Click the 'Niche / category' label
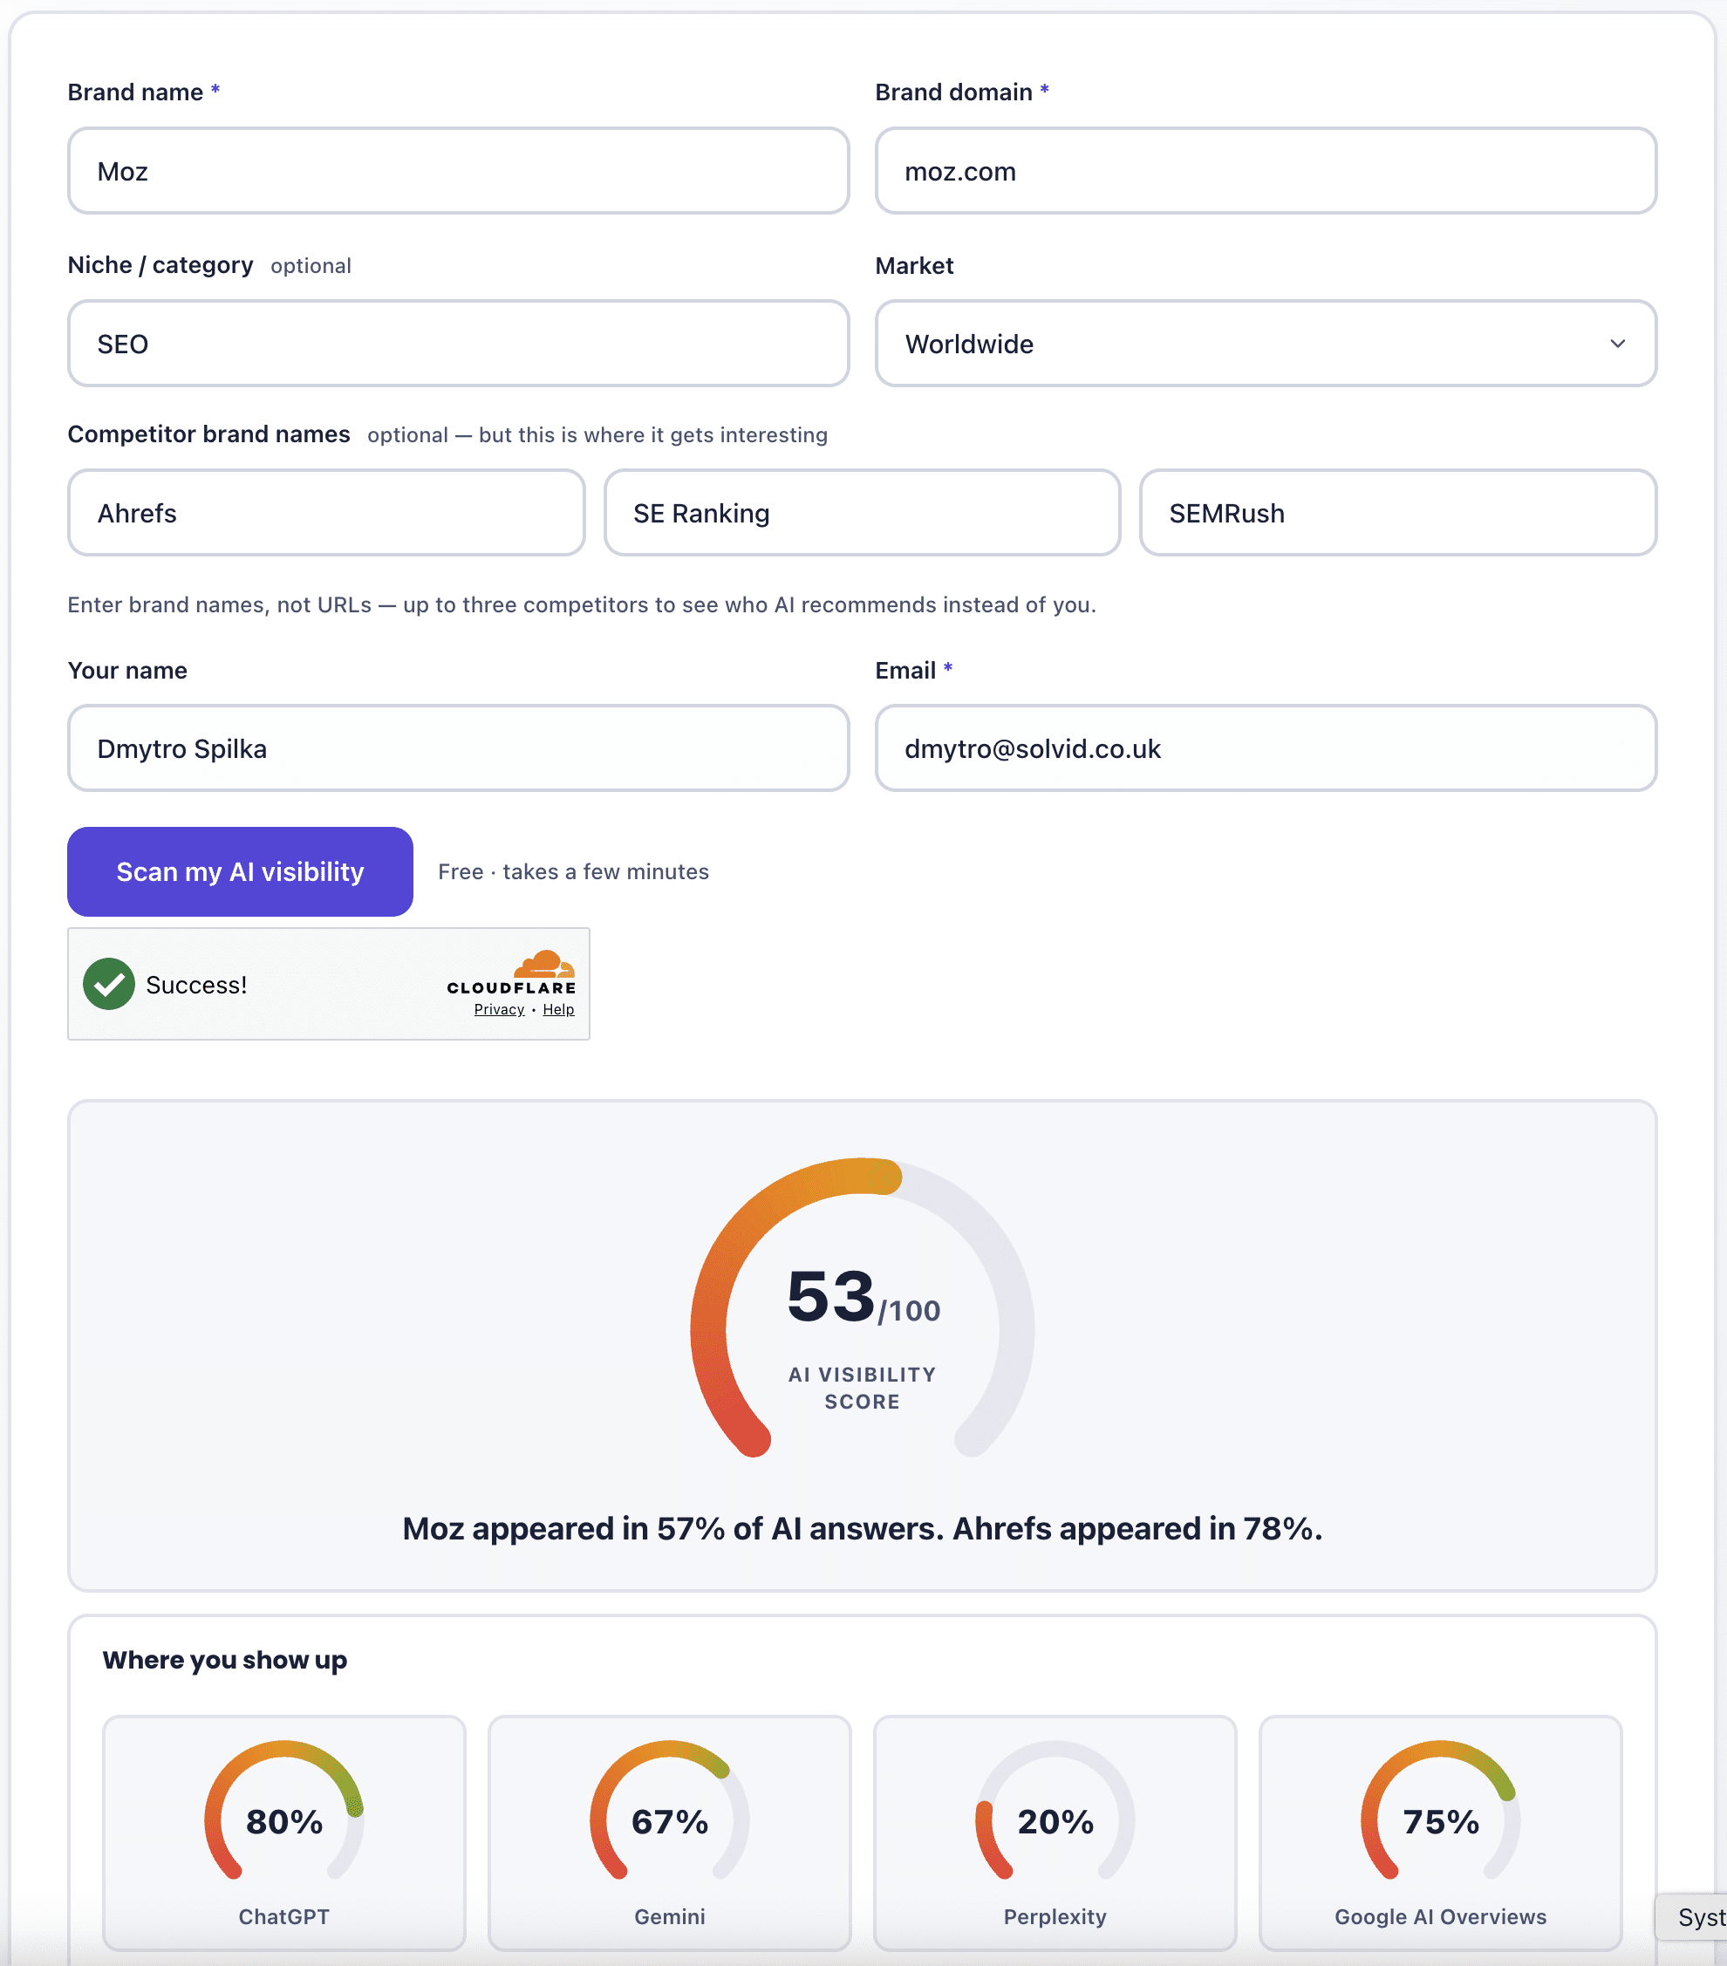 pyautogui.click(x=160, y=264)
